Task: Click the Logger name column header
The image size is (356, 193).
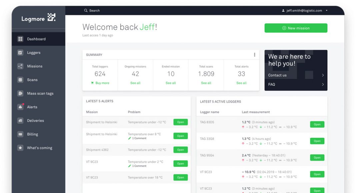Action: tap(210, 112)
